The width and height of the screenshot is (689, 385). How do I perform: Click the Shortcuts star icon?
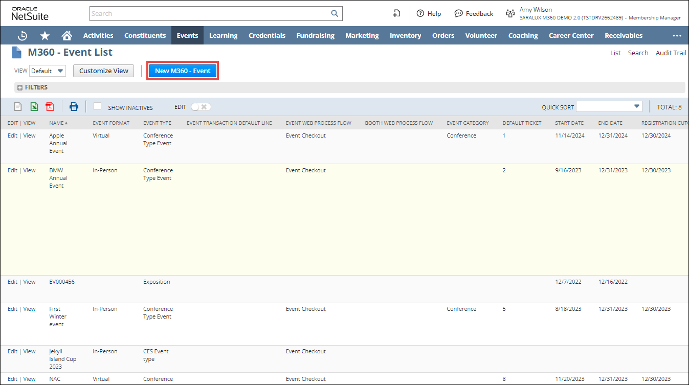(x=45, y=36)
